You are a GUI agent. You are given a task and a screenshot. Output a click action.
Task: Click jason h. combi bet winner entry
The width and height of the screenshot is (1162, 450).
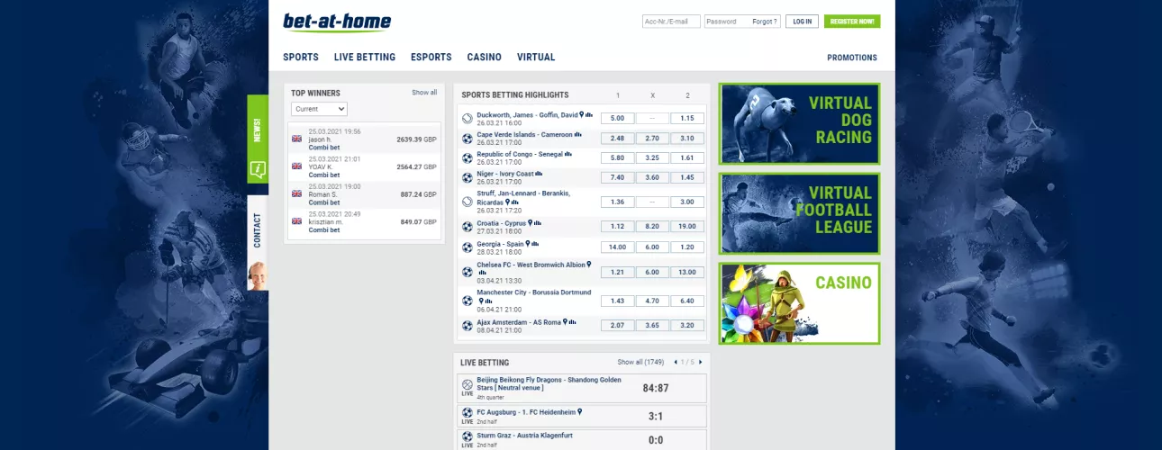[x=365, y=139]
